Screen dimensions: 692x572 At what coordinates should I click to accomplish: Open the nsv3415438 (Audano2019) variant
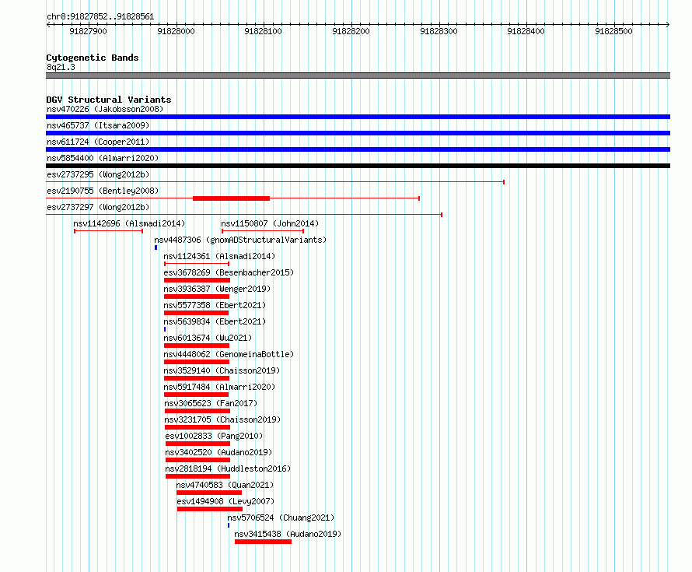(288, 534)
